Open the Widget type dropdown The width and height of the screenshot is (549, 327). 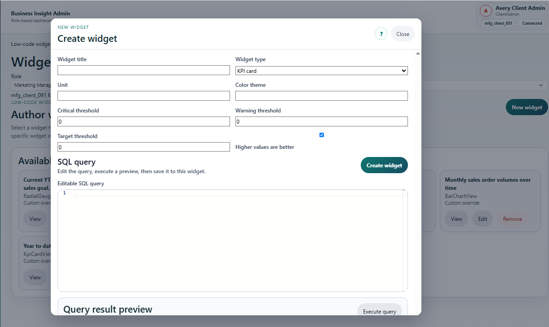click(x=322, y=70)
